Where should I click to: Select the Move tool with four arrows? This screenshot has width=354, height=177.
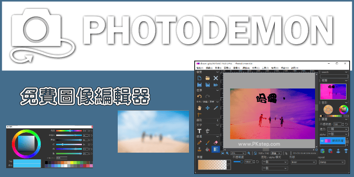tap(208, 108)
